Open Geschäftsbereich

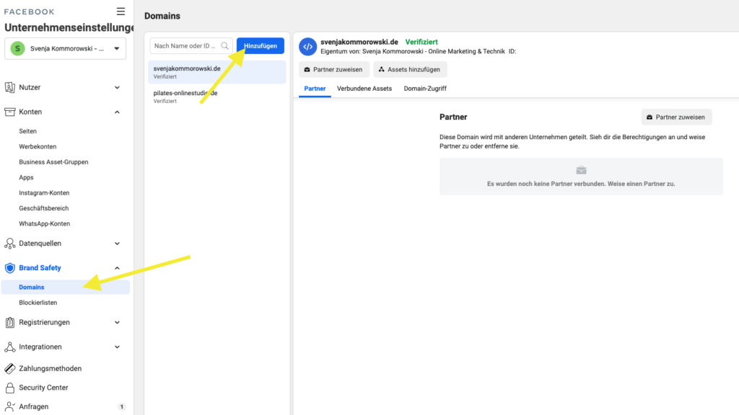click(44, 208)
